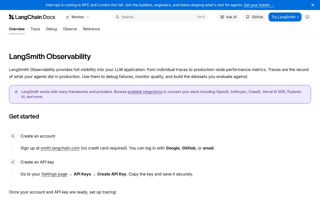320x200 pixels.
Task: Click the Create an account step icon
Action: pos(13,136)
